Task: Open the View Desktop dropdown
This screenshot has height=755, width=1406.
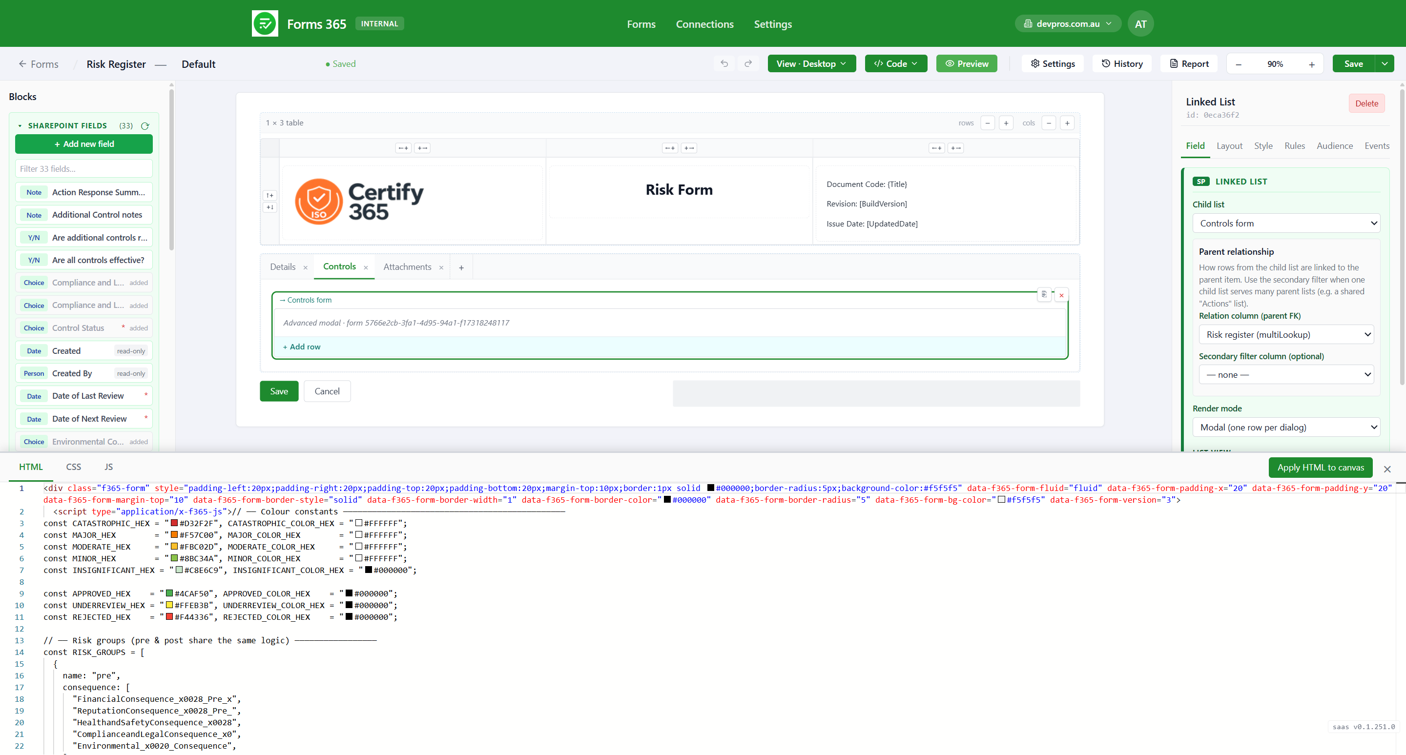Action: (x=811, y=64)
